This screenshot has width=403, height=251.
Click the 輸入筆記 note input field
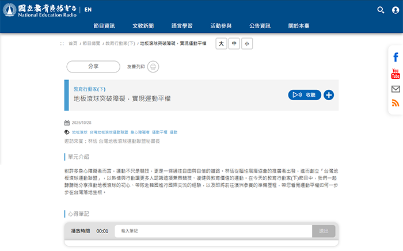213,231
